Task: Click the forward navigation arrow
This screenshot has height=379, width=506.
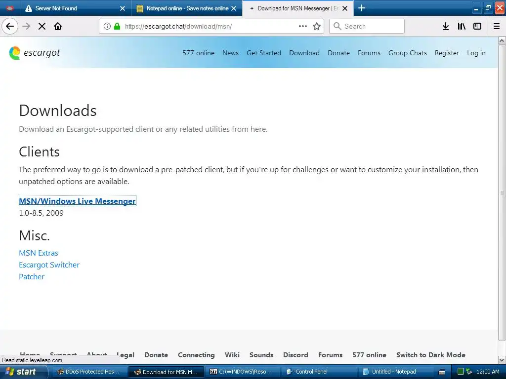Action: pos(26,26)
